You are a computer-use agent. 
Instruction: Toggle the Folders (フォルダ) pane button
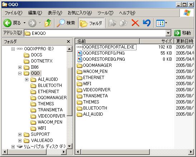tap(91, 23)
